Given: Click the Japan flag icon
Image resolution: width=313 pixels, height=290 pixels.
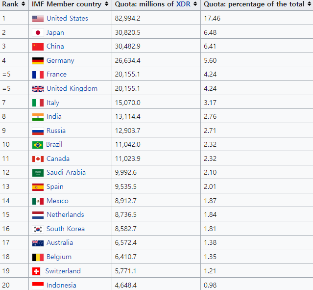Looking at the screenshot, I should (38, 32).
